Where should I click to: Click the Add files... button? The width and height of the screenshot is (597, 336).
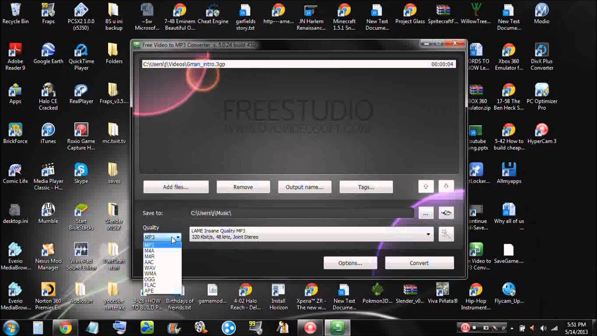pos(176,187)
